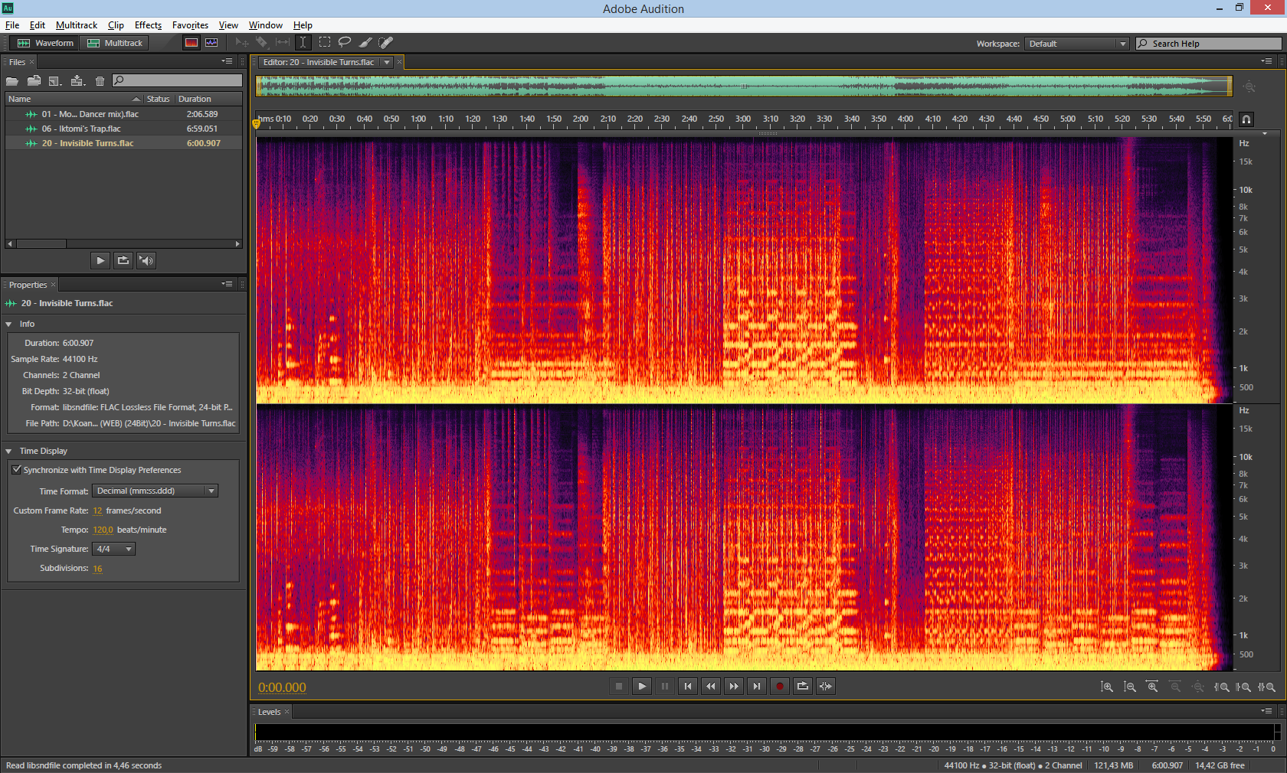The height and width of the screenshot is (773, 1287).
Task: Open the Time Format dropdown
Action: (x=156, y=491)
